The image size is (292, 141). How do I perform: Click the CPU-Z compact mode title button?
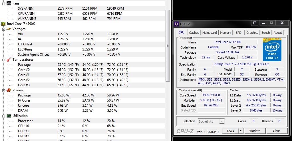tap(255, 23)
